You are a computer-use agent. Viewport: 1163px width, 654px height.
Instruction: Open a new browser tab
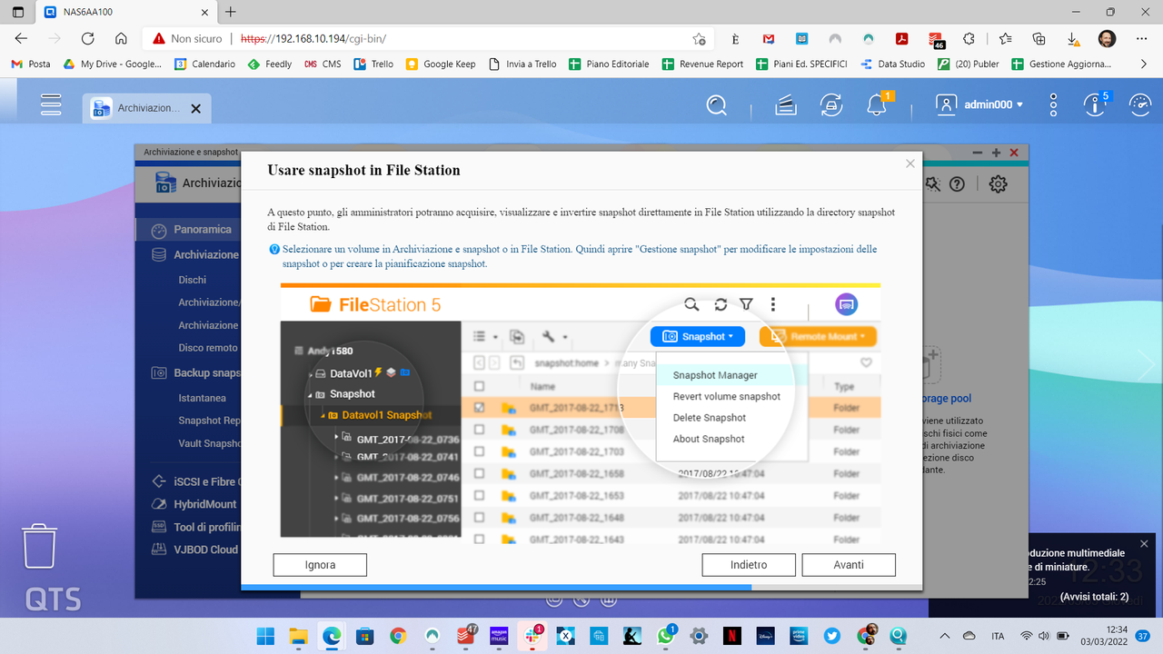click(x=231, y=12)
